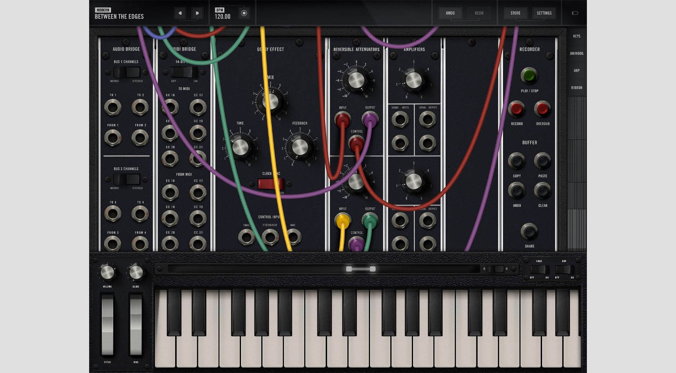The width and height of the screenshot is (676, 373).
Task: Select the TO 2 jack on Audio Bridge
Action: pos(140,107)
